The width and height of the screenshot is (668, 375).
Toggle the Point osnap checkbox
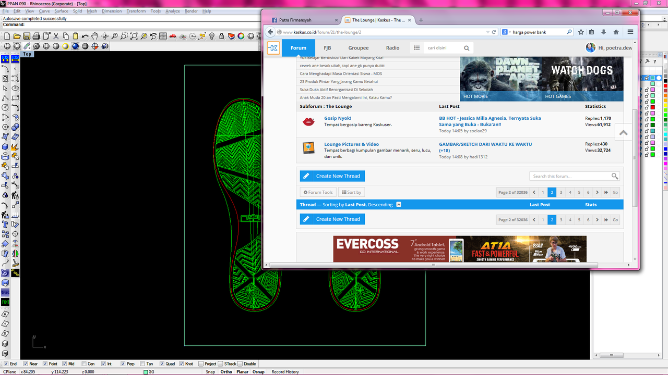tap(45, 364)
